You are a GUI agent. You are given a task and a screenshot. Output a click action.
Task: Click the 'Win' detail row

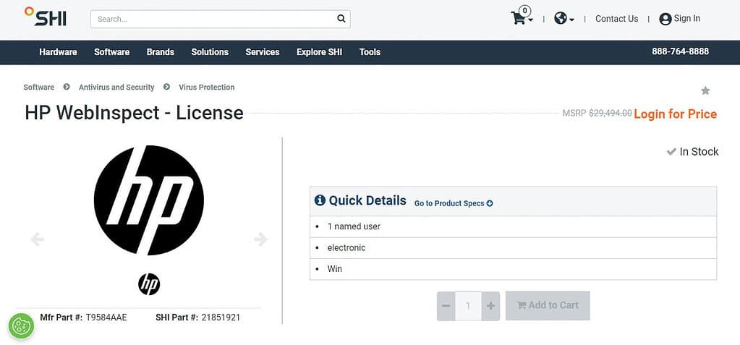point(513,269)
